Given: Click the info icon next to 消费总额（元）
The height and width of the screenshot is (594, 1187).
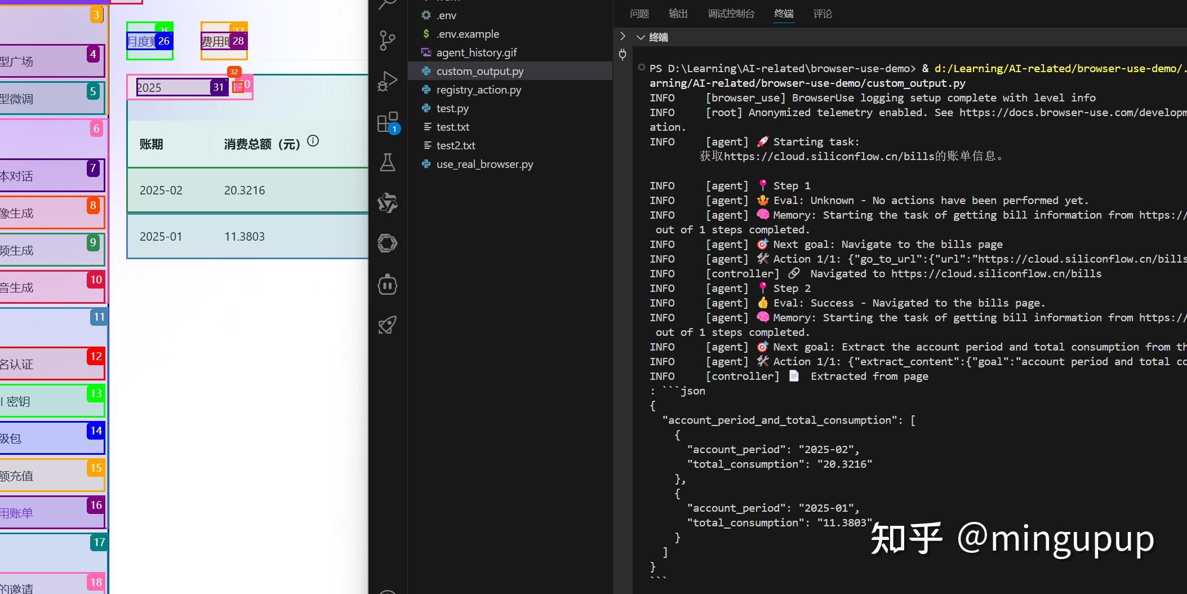Looking at the screenshot, I should pos(313,141).
